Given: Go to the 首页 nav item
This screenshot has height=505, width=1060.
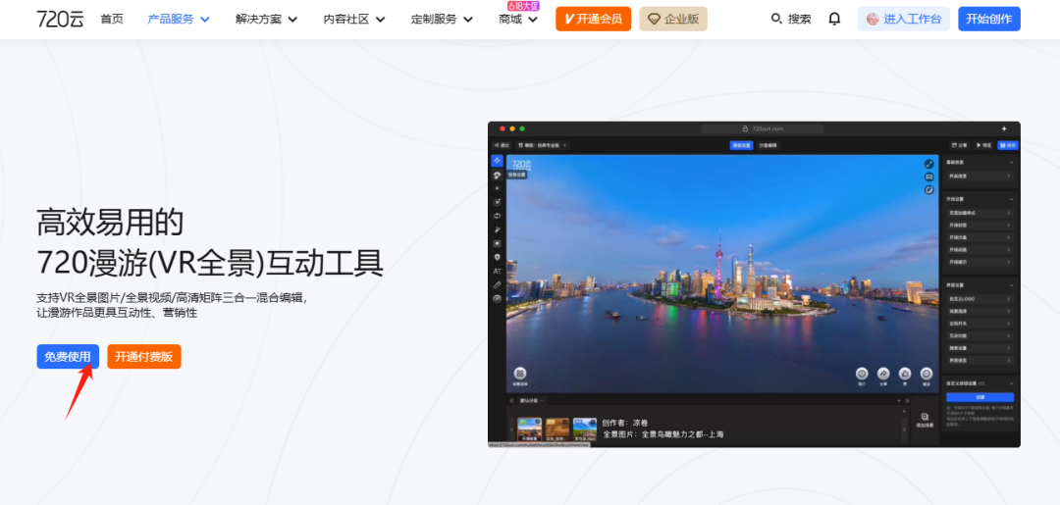Looking at the screenshot, I should tap(112, 19).
